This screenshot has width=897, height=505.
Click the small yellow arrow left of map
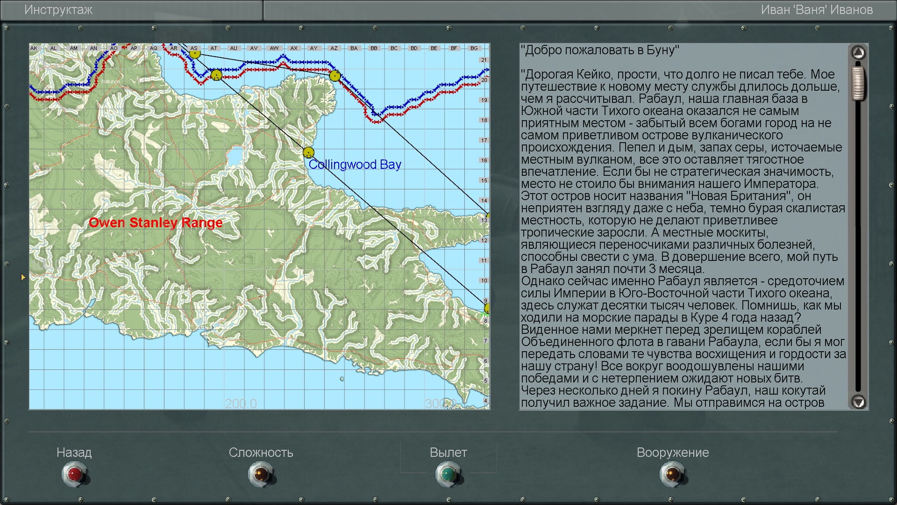(23, 277)
